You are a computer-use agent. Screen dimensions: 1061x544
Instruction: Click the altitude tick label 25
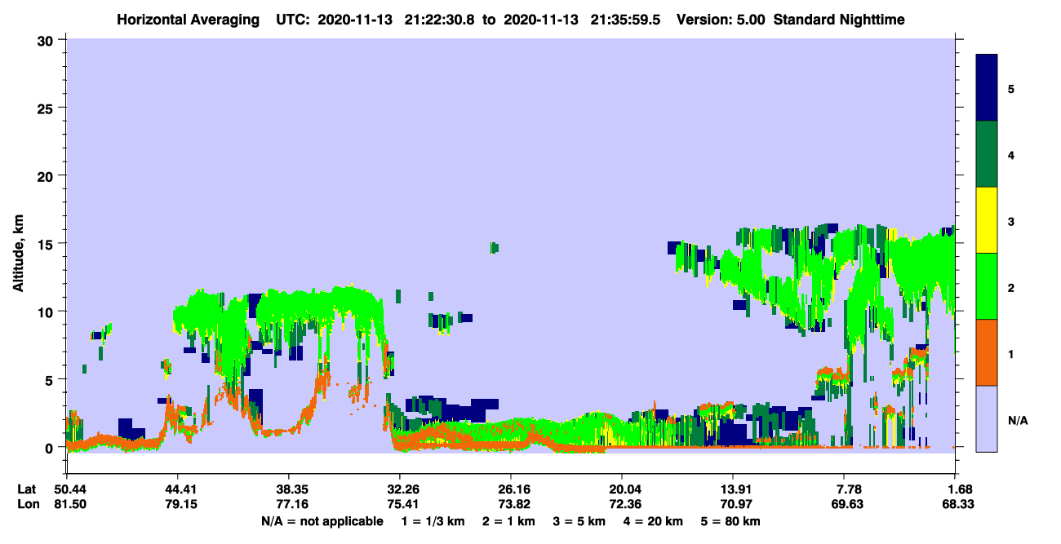[47, 108]
